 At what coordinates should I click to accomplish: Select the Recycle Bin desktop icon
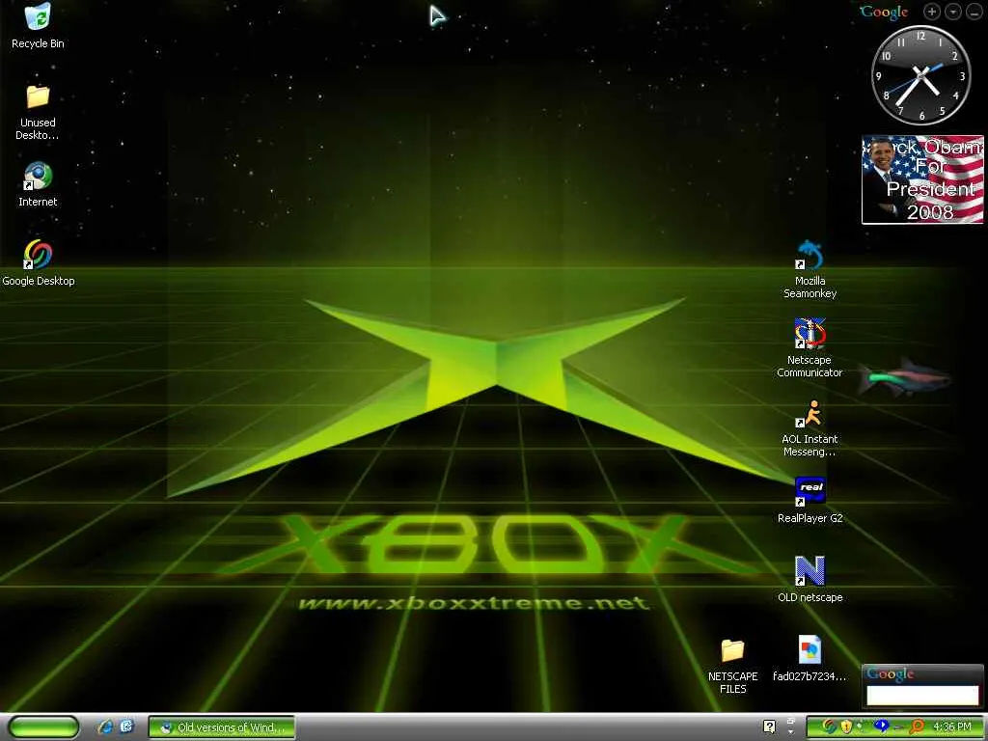tap(38, 17)
